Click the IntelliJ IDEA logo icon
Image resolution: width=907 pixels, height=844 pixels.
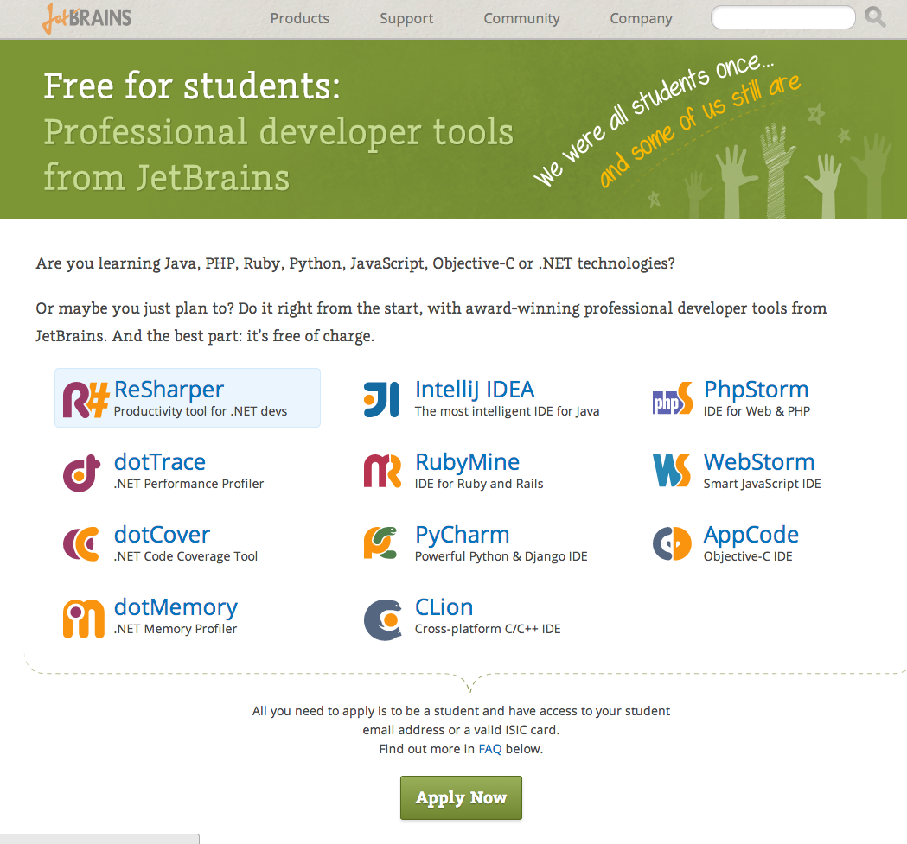(x=381, y=399)
